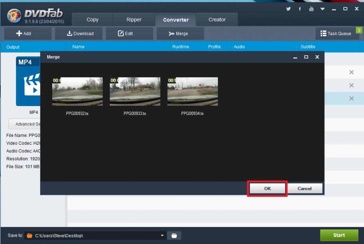This screenshot has width=364, height=244.
Task: Click the browse folder icon beside save path
Action: (174, 235)
